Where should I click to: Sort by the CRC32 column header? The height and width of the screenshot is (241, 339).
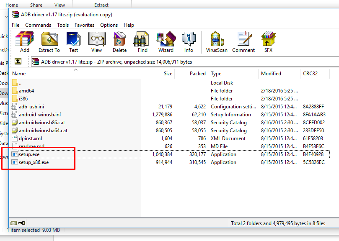pos(315,74)
